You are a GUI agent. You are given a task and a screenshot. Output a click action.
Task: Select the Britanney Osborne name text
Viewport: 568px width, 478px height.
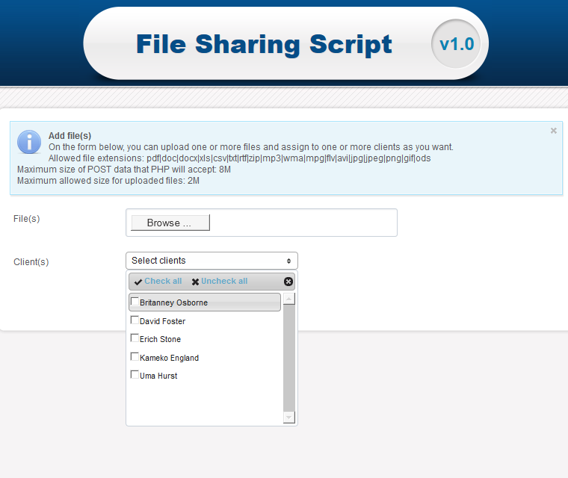(173, 302)
